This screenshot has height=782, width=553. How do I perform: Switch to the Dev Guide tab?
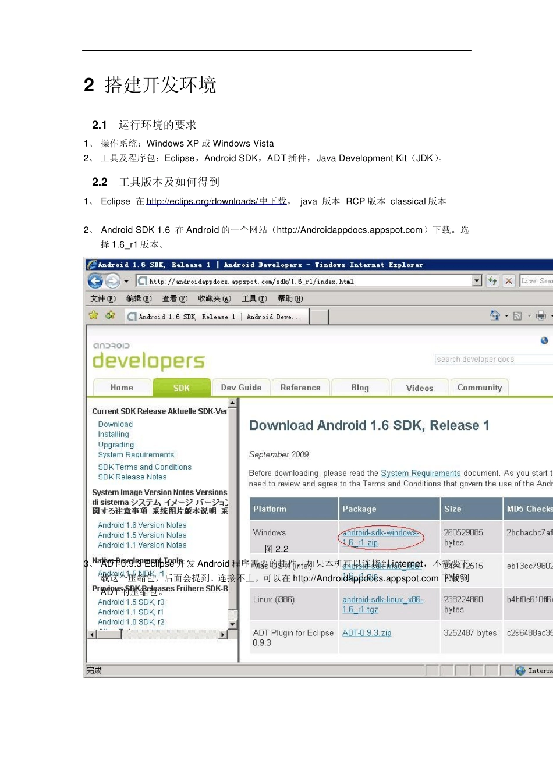click(241, 388)
